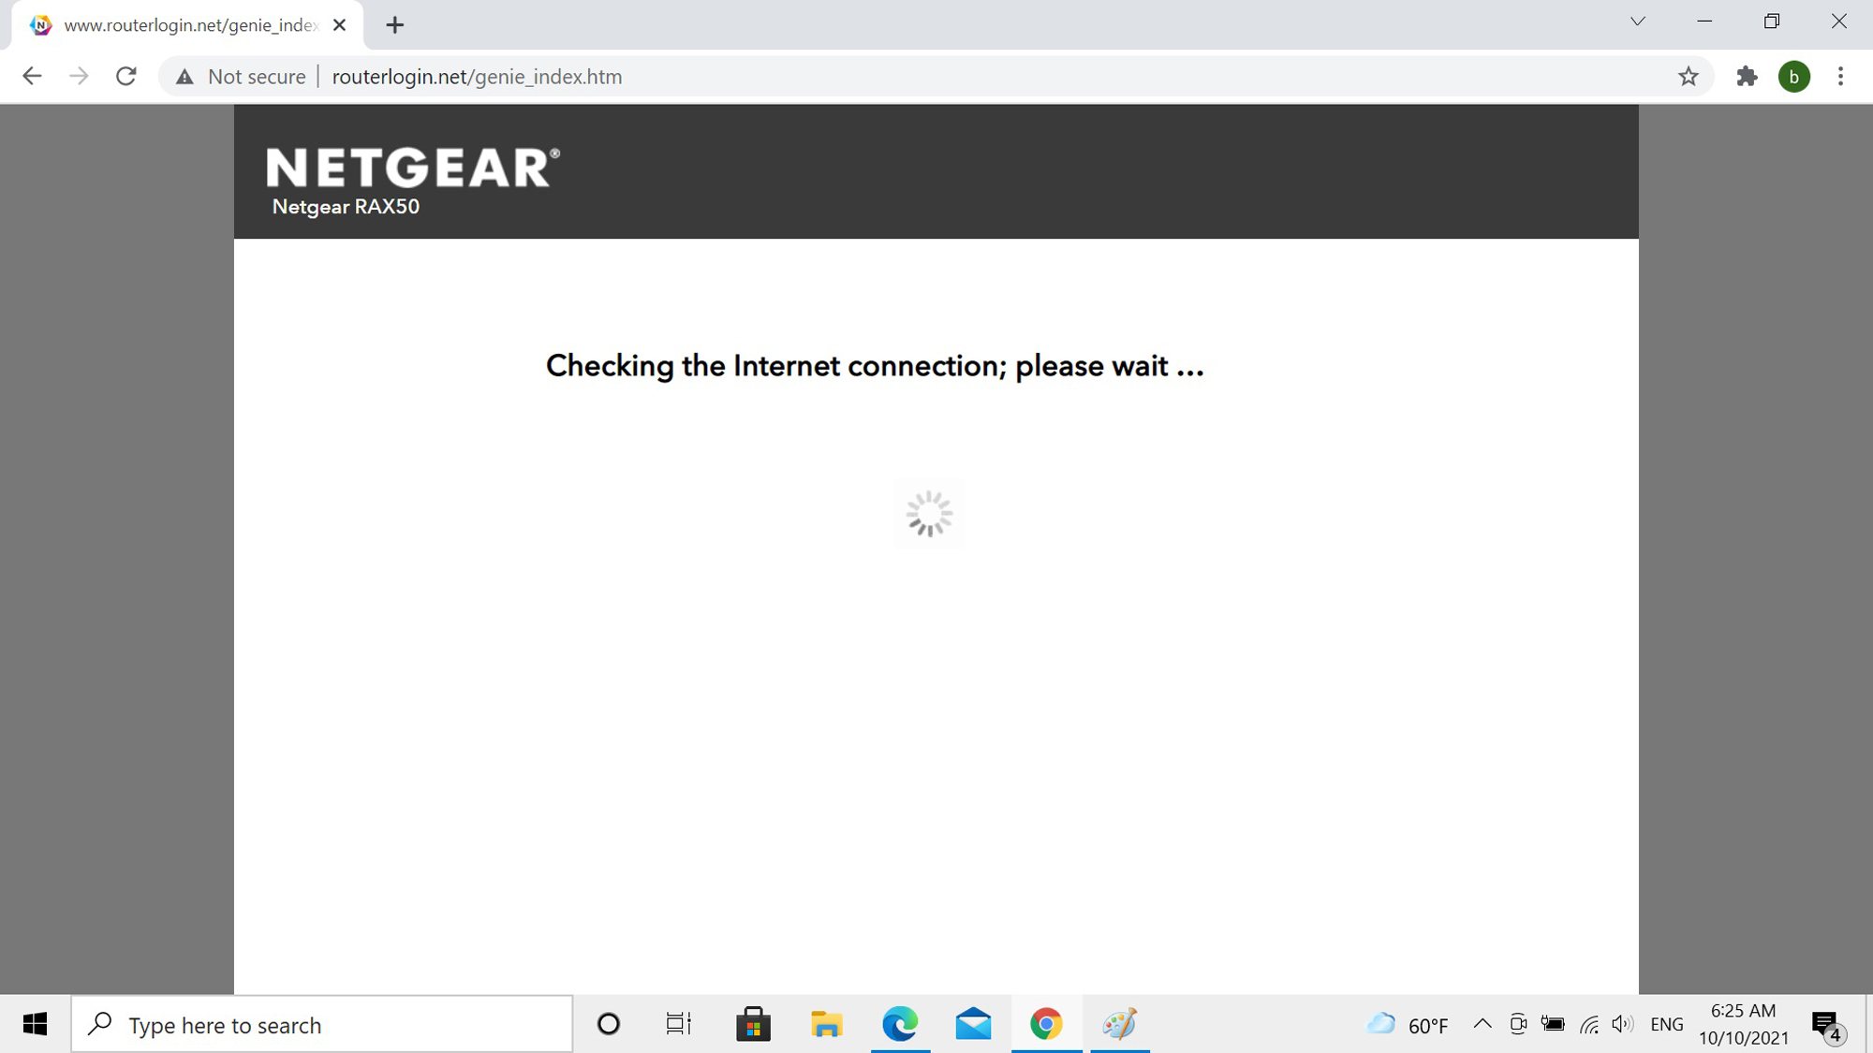
Task: Click the Extensions puzzle piece icon
Action: tap(1746, 77)
